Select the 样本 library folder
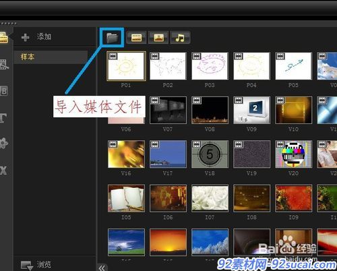Image resolution: width=337 pixels, height=271 pixels. 51,57
